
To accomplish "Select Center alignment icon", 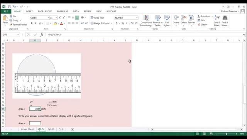I will (x=73, y=23).
